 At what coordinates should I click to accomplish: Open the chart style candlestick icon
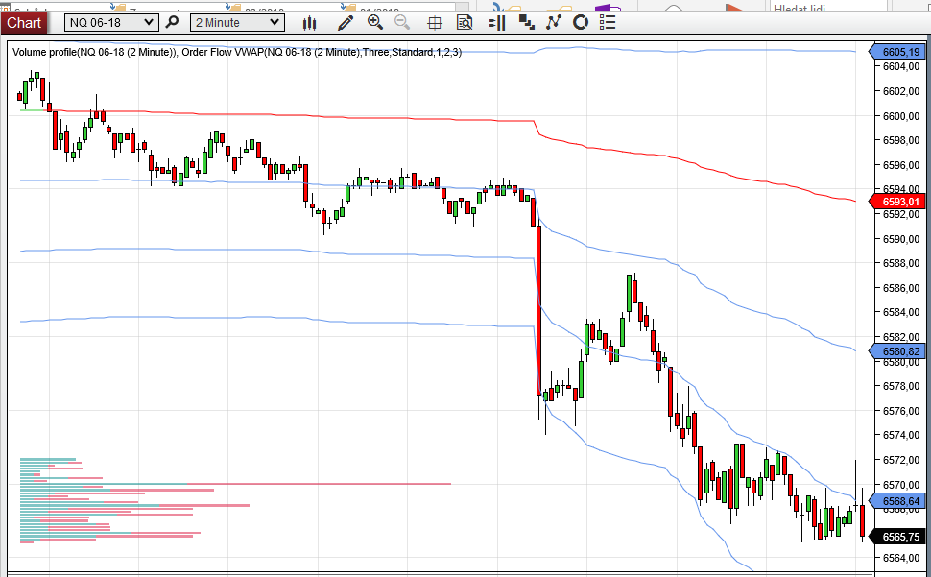click(x=309, y=23)
